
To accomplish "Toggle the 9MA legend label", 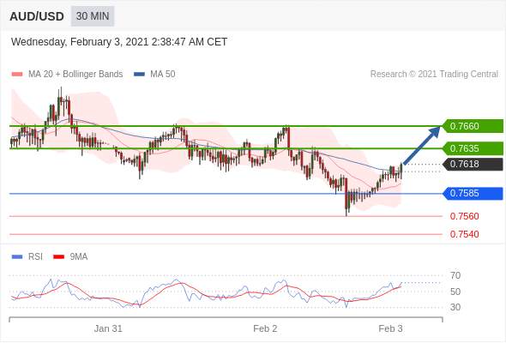I will pyautogui.click(x=79, y=257).
